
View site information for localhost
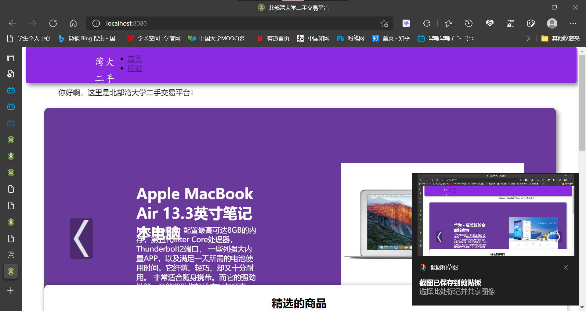click(x=96, y=23)
